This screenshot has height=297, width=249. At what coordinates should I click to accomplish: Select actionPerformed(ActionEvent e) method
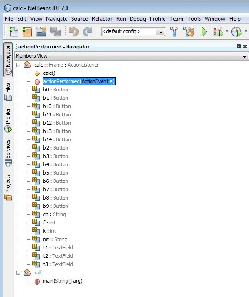(79, 81)
